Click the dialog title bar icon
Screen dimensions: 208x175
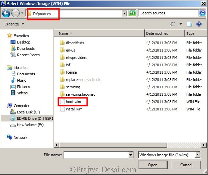pos(3,3)
